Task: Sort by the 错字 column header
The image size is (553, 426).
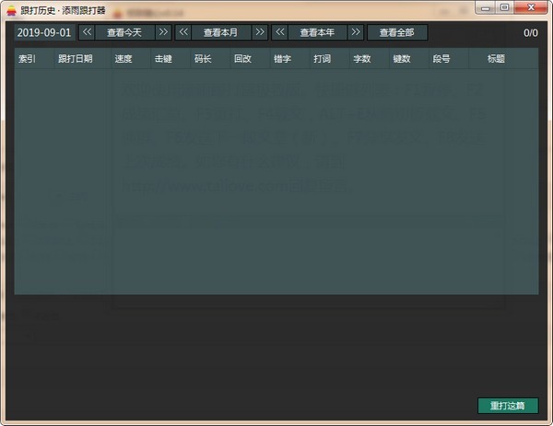Action: [282, 58]
